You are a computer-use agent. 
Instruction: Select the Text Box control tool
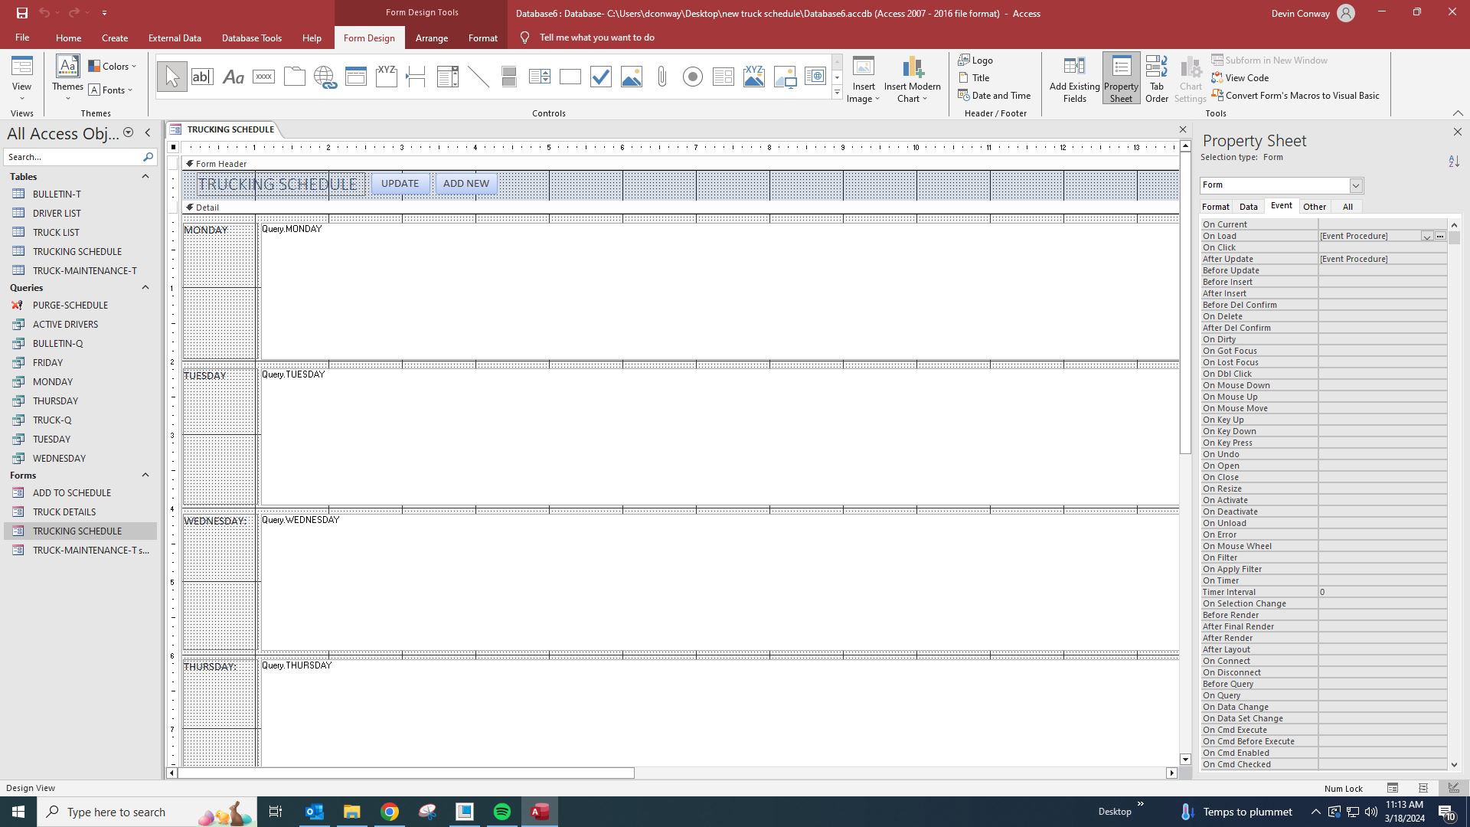[202, 77]
